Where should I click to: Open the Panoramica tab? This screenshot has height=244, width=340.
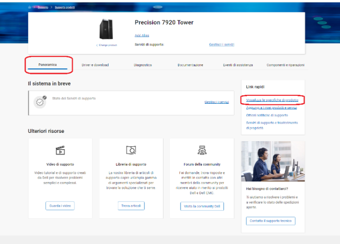(x=47, y=65)
